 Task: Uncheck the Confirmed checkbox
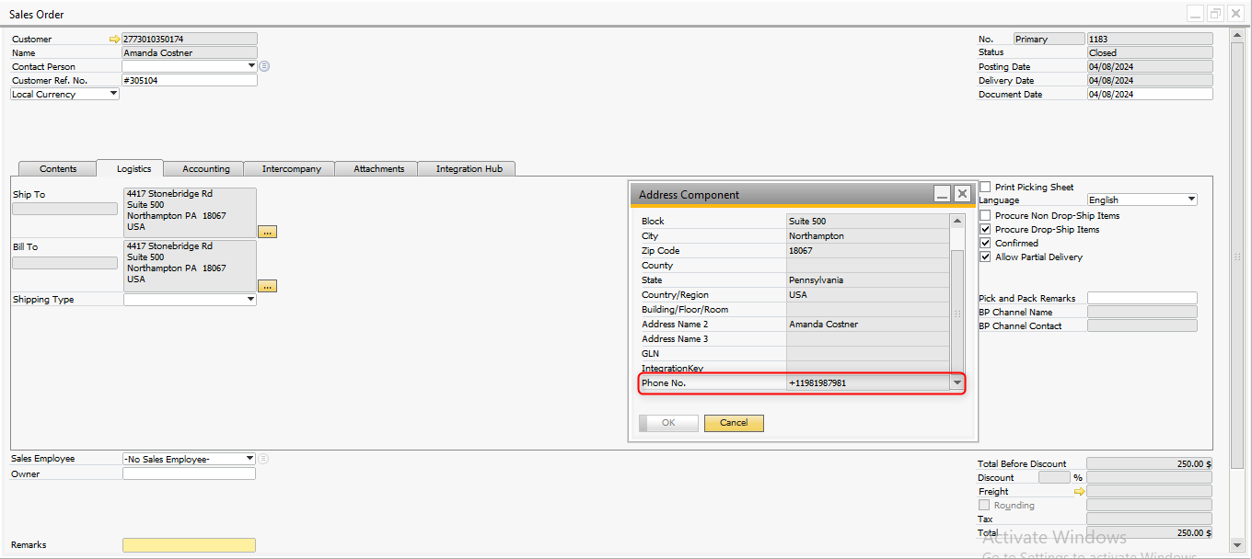(985, 244)
